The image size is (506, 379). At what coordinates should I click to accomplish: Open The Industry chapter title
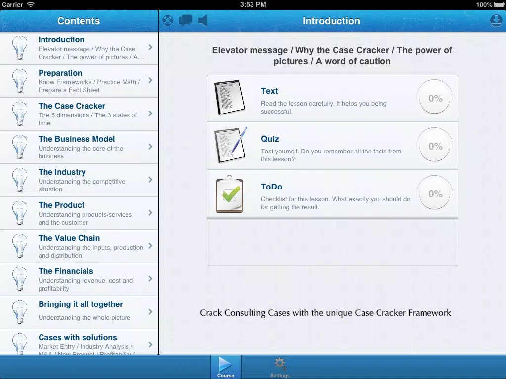pos(62,172)
